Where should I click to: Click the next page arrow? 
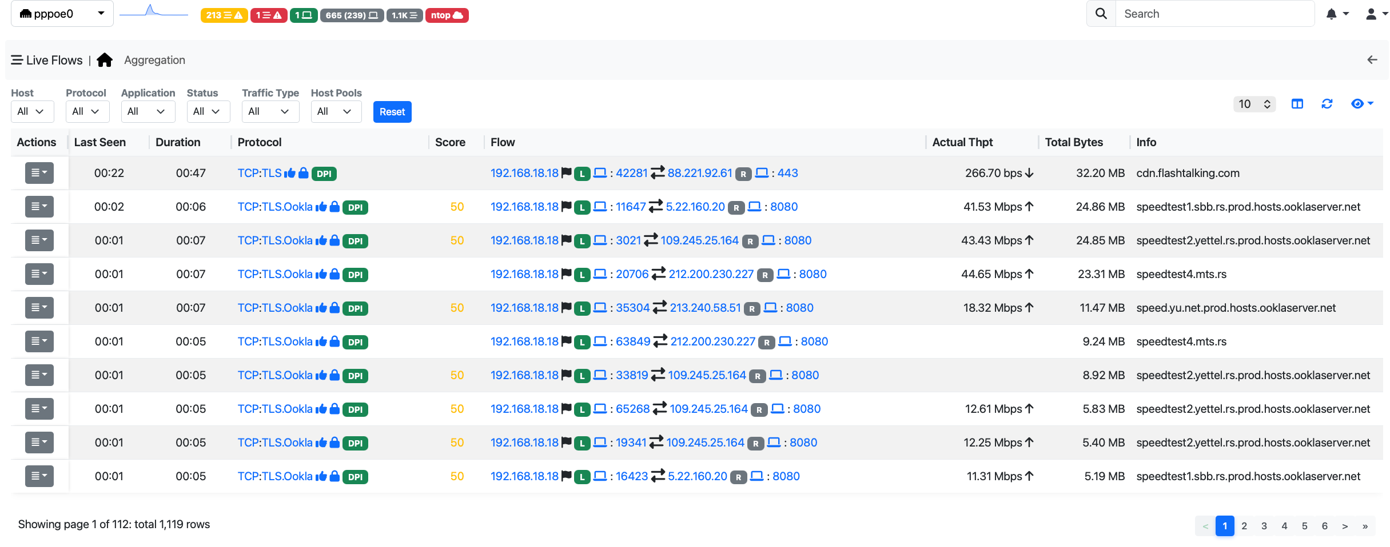point(1345,526)
